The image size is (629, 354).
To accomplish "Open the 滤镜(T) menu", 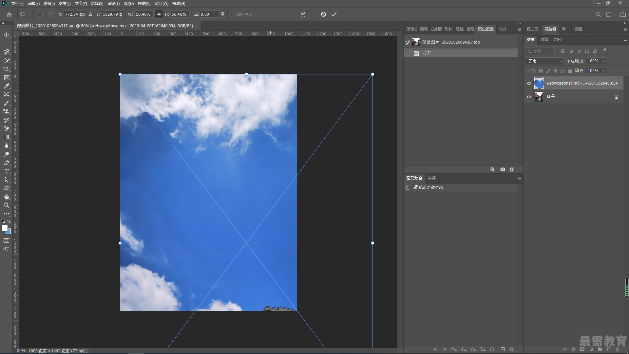I will pyautogui.click(x=113, y=4).
